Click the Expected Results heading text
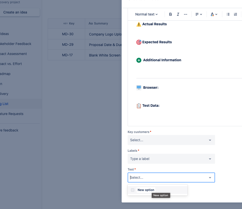 click(x=157, y=42)
